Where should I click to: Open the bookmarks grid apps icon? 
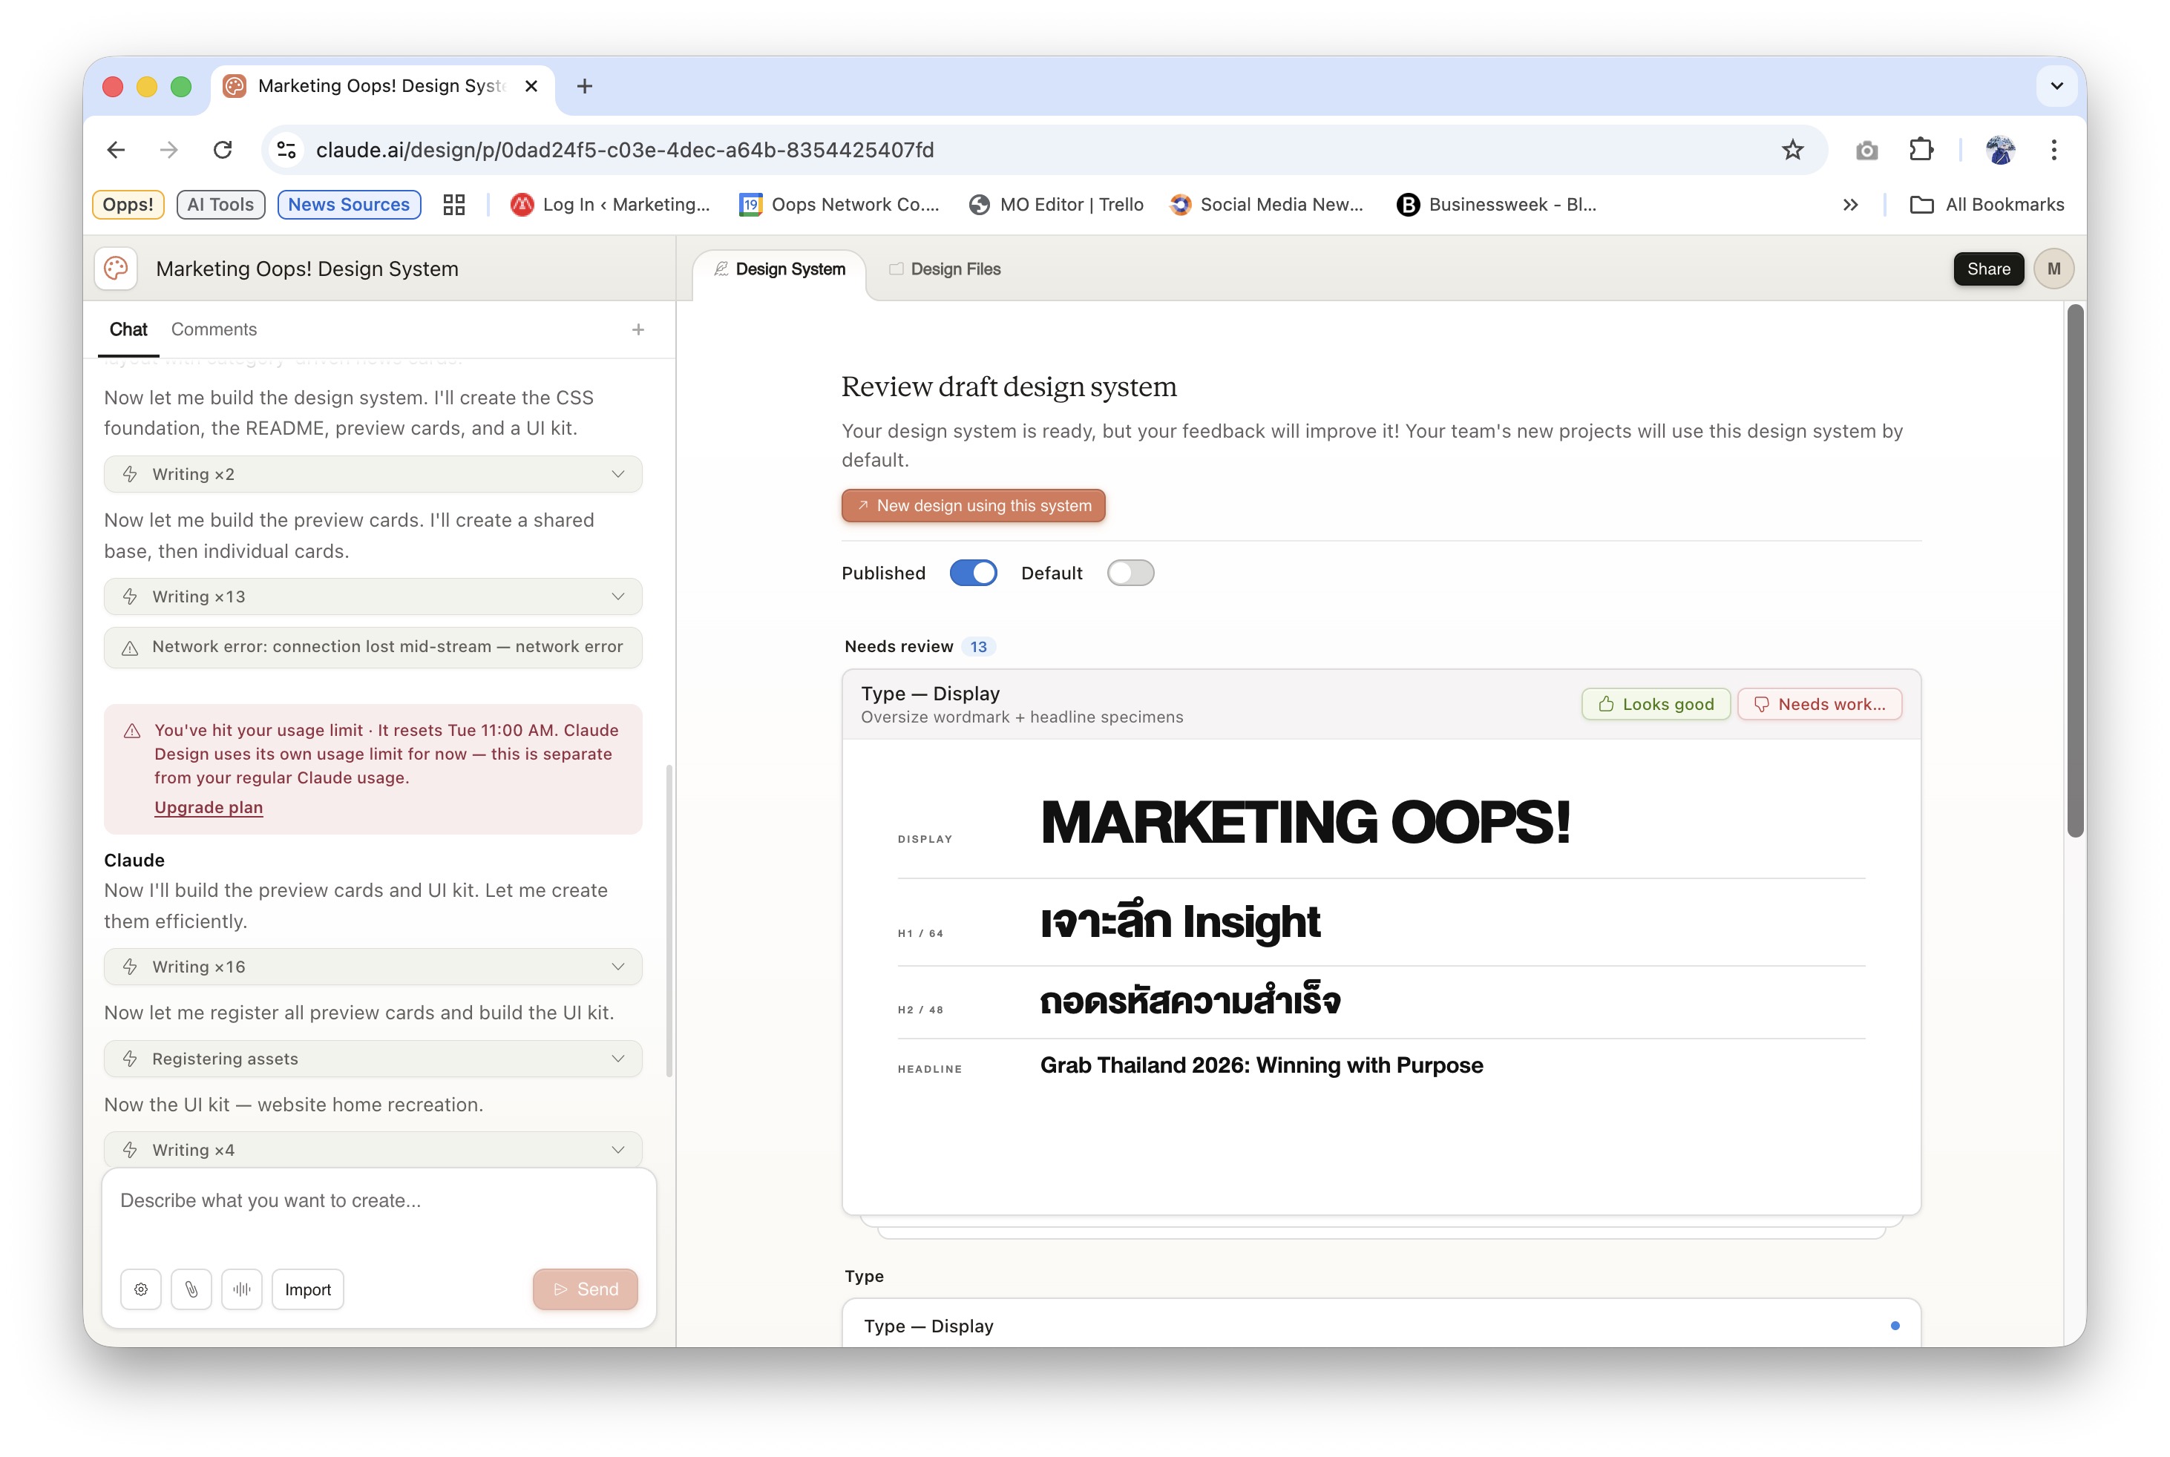(453, 205)
